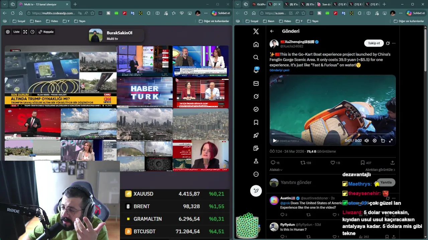Image resolution: width=428 pixels, height=240 pixels.
Task: Open X Search from sidebar
Action: pos(256,57)
